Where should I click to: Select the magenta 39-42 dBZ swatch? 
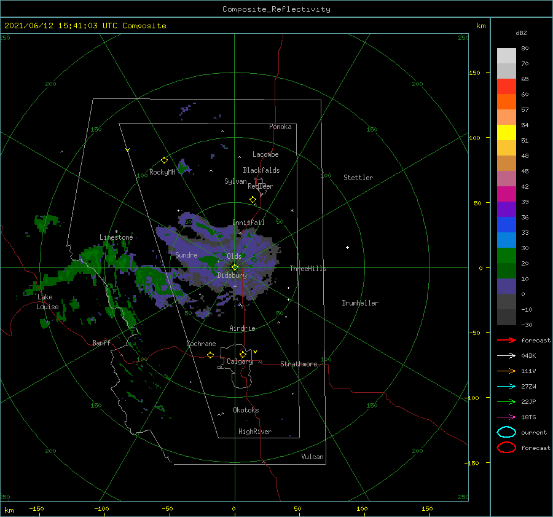[x=506, y=194]
